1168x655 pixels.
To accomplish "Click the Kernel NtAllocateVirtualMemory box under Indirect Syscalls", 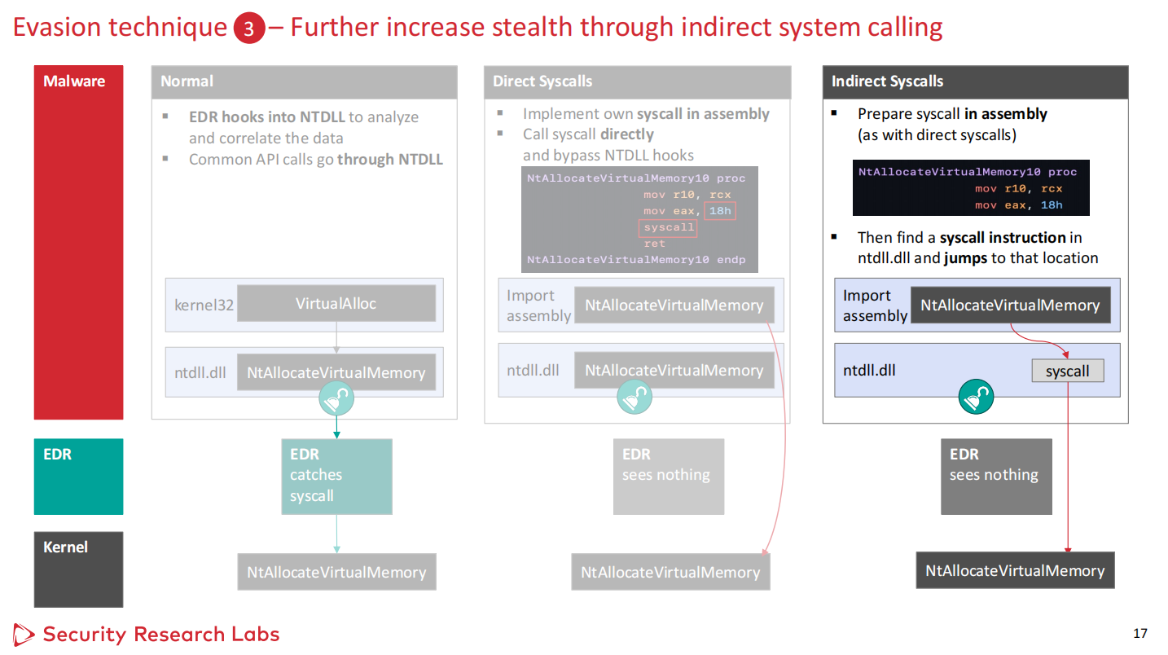I will [1015, 570].
